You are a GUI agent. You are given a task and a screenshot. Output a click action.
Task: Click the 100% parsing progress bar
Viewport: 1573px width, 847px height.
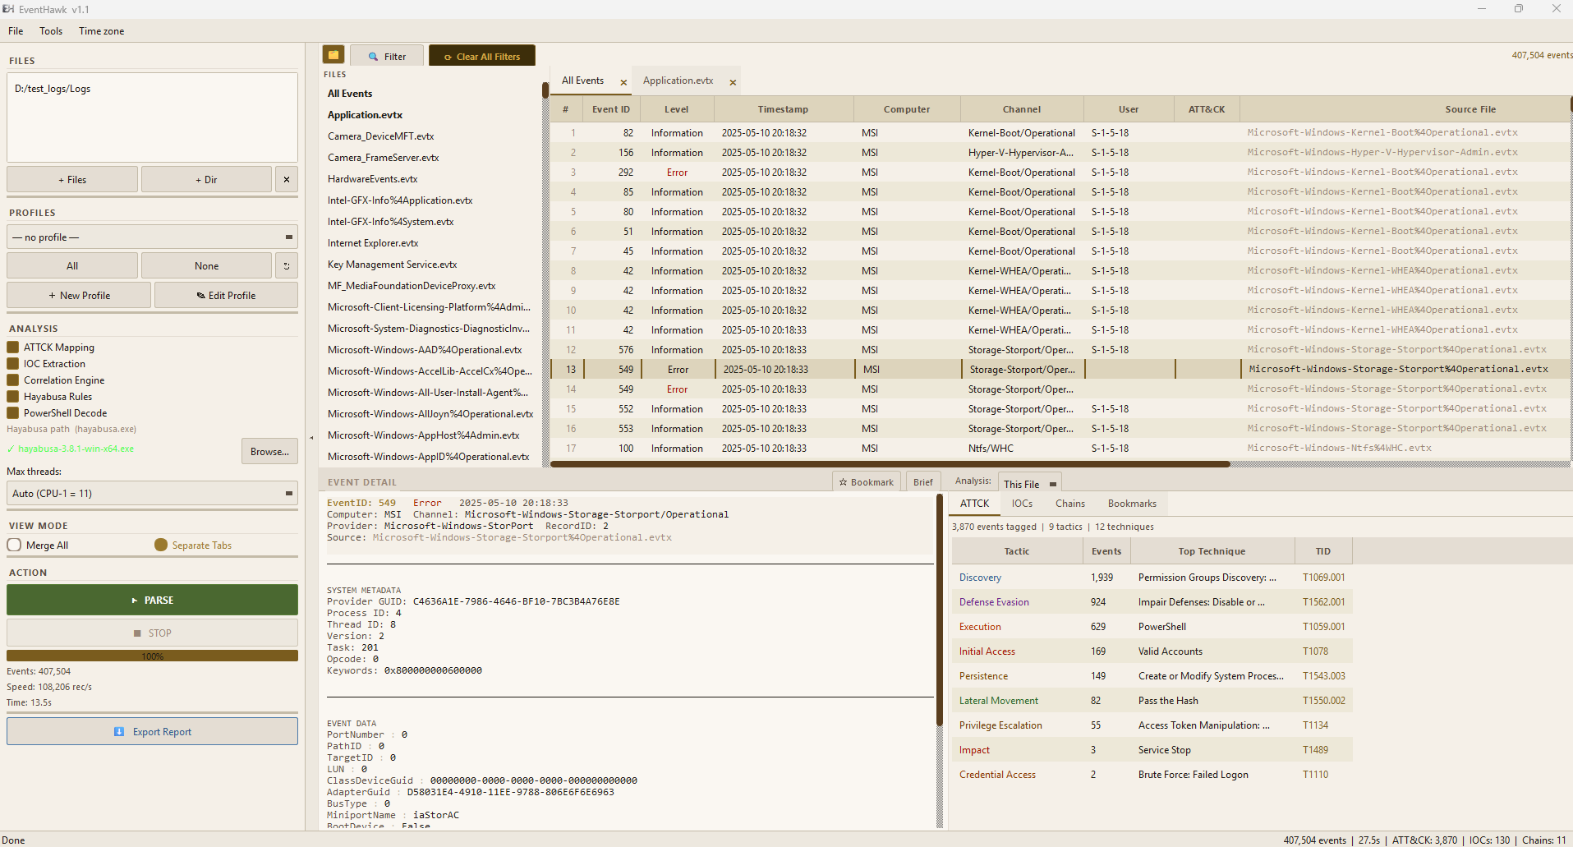click(x=152, y=656)
